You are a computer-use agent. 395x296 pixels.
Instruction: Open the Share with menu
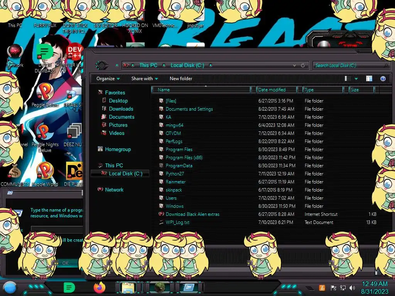pyautogui.click(x=145, y=79)
